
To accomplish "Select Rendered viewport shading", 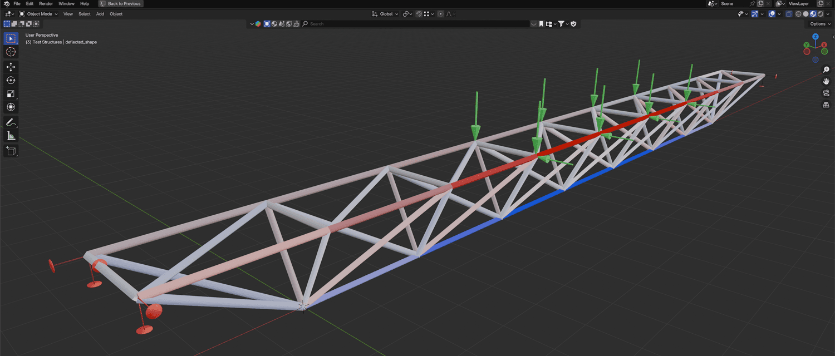I will [x=820, y=14].
